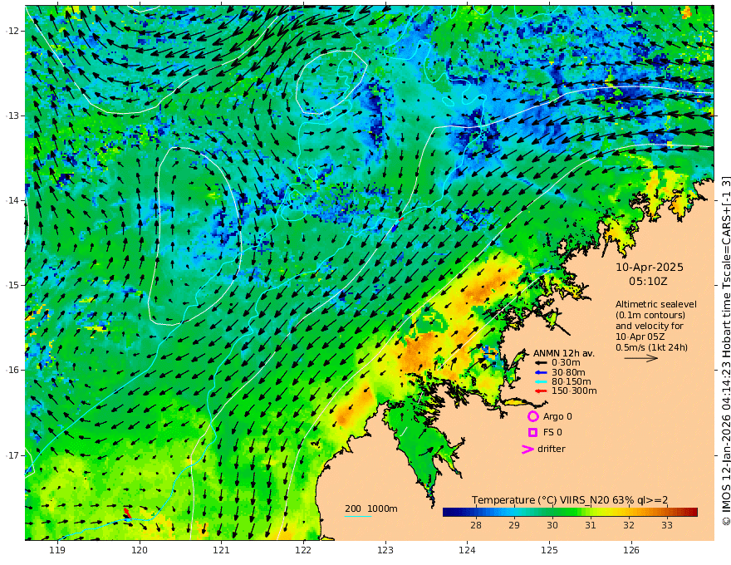The width and height of the screenshot is (731, 565).
Task: Click the 0.5m/s velocity scale arrow
Action: (x=641, y=358)
